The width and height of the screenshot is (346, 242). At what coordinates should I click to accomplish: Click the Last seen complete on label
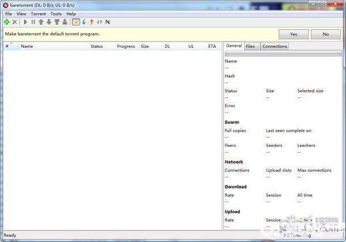(289, 131)
